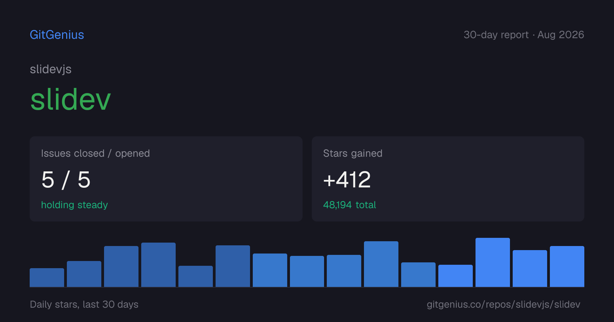Select the '30-day report · Aug 2026' text
614x322 pixels.
524,35
